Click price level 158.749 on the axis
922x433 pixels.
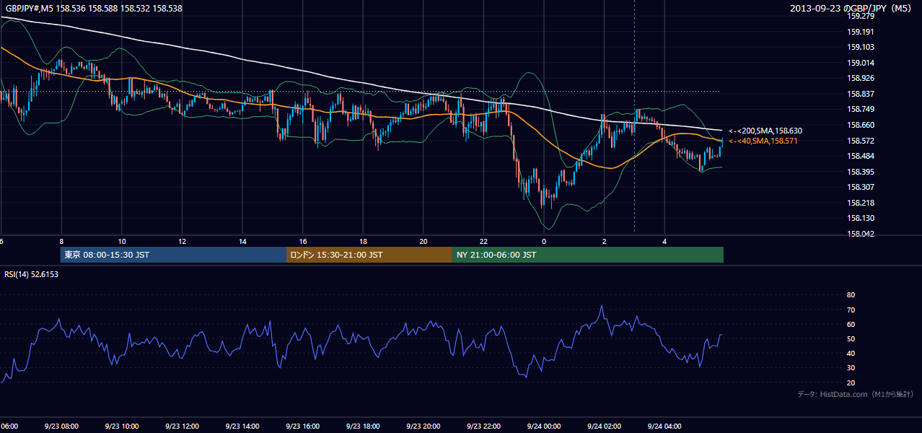click(x=861, y=109)
